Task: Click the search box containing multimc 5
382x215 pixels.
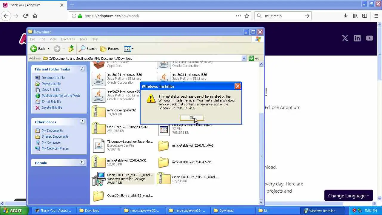Action: [283, 16]
